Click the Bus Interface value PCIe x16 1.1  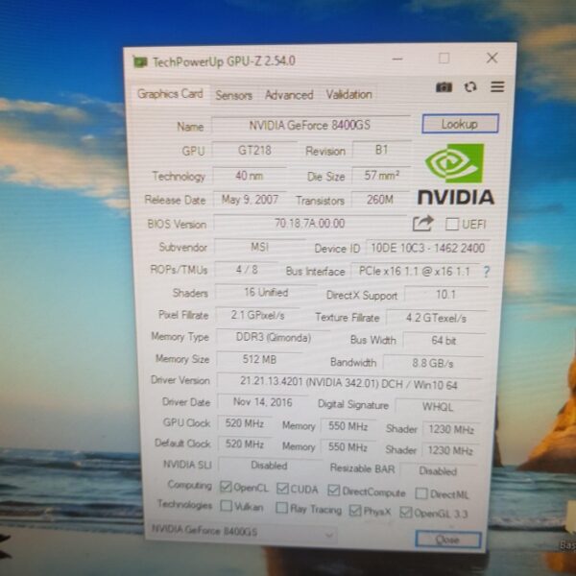[x=415, y=271]
